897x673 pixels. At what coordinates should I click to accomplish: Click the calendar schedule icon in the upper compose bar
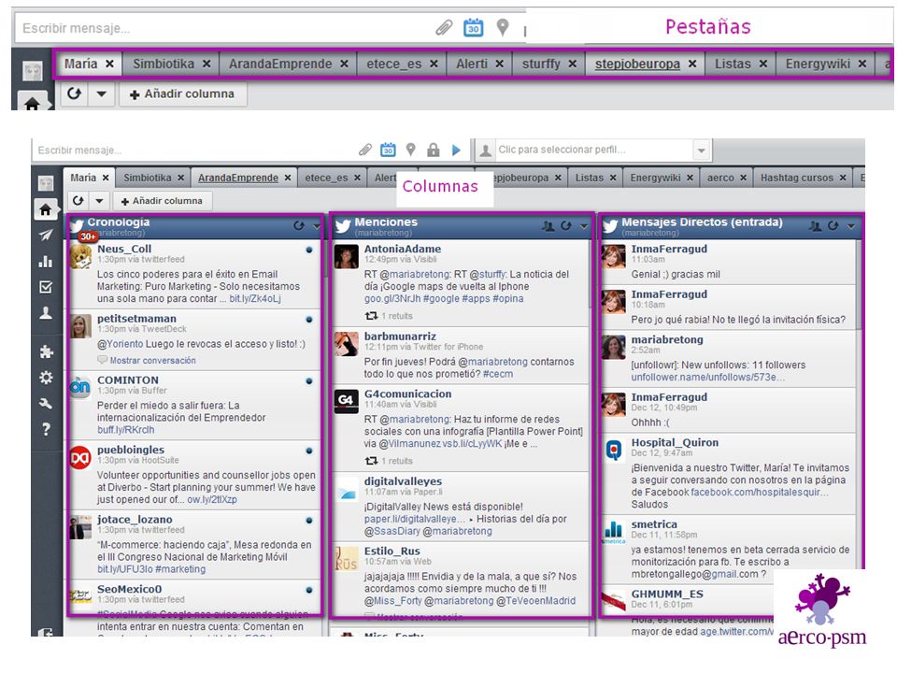tap(473, 27)
